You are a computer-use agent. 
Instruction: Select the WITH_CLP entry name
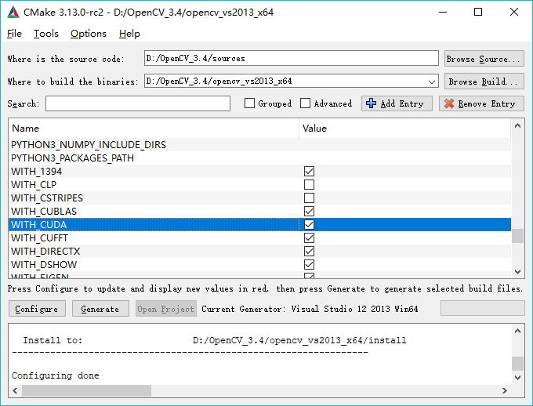[x=34, y=185]
